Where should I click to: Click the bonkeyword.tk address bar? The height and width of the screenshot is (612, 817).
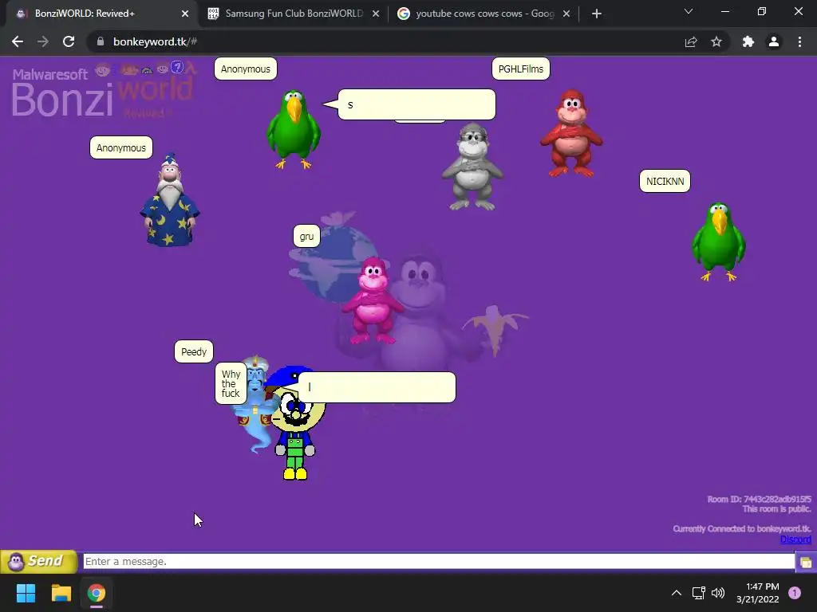tap(385, 41)
